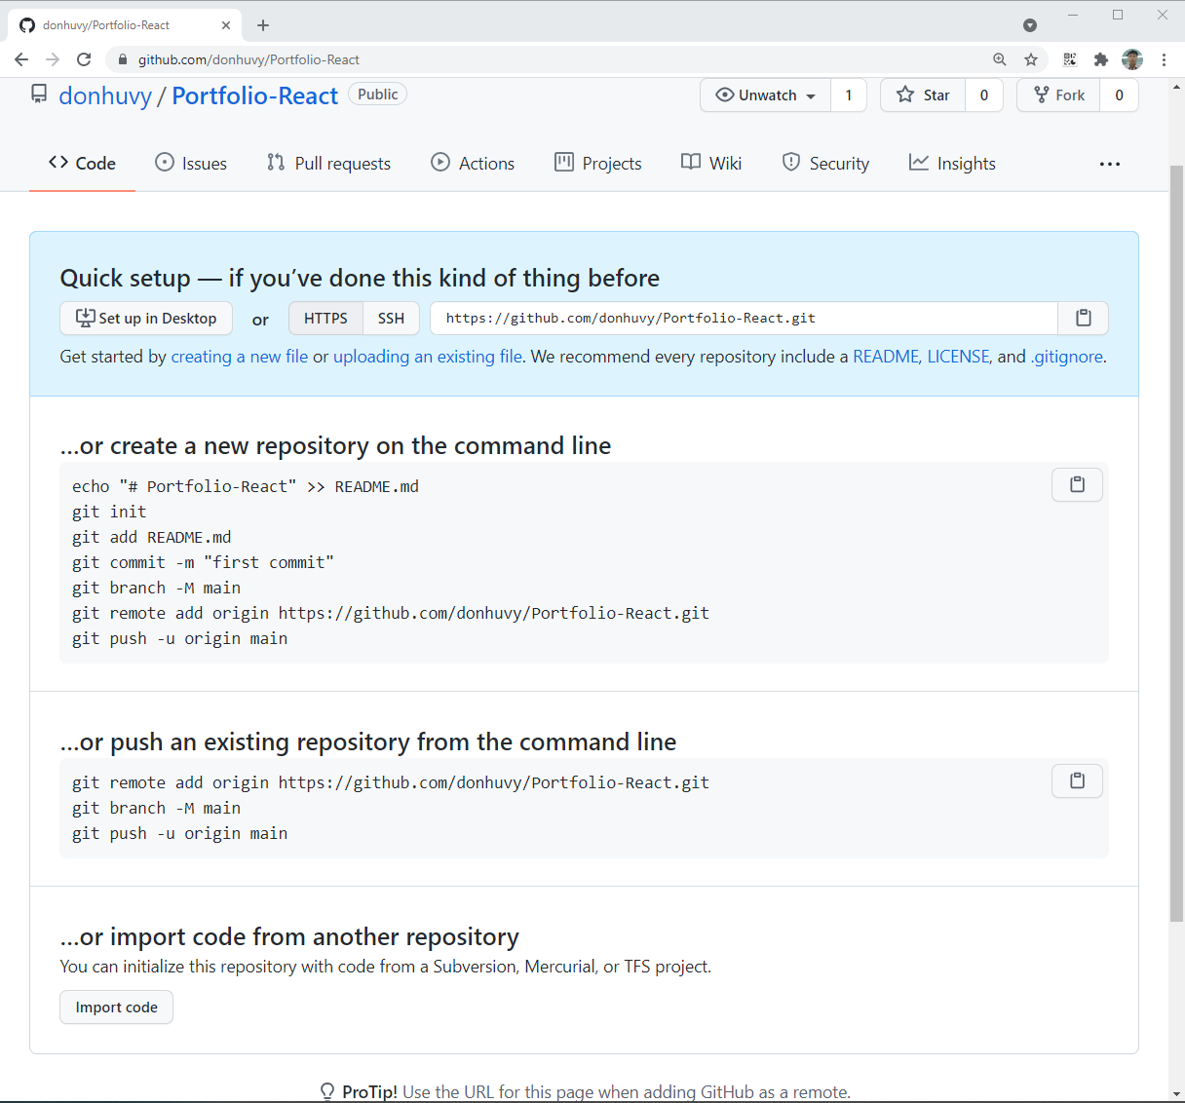Click the browser forward arrow
This screenshot has width=1185, height=1103.
(53, 59)
